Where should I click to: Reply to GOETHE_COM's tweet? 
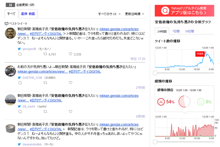[20, 83]
